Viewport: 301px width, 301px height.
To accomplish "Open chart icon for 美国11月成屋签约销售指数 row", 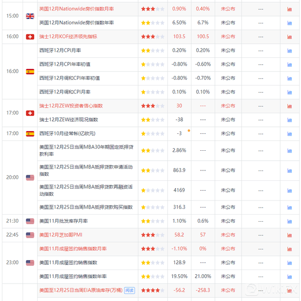I will [289, 263].
